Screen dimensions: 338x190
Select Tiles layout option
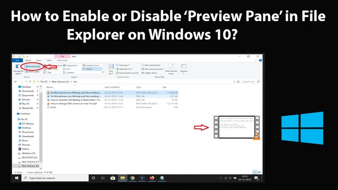pos(48,73)
